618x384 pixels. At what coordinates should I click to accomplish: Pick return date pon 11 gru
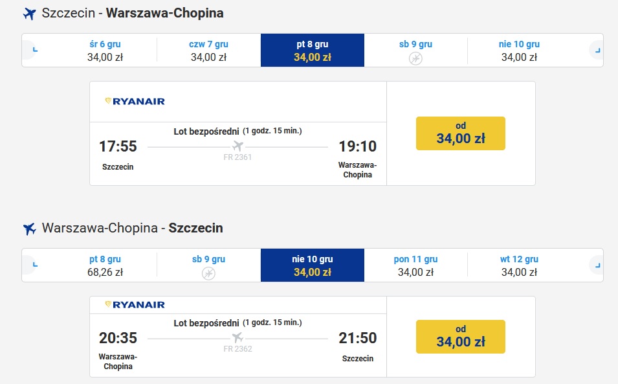coord(416,265)
